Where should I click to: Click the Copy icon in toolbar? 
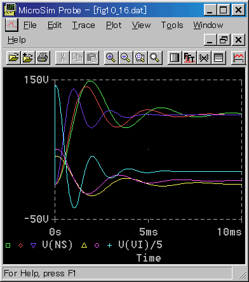tap(77, 57)
